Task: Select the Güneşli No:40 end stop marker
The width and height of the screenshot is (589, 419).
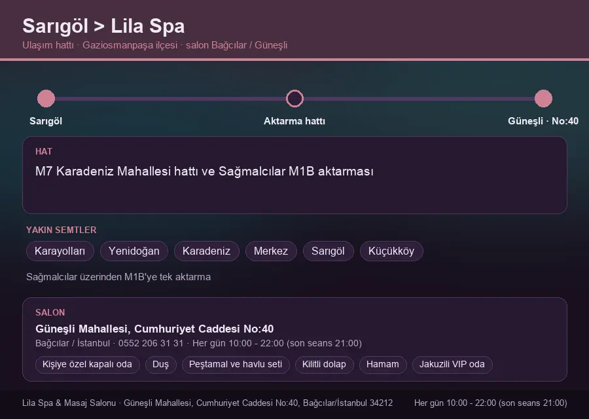Action: point(543,99)
